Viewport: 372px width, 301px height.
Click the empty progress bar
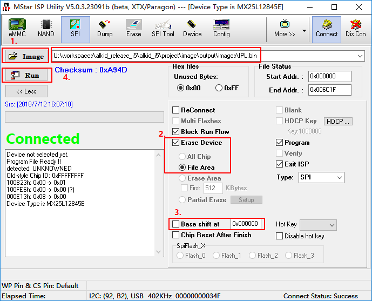(84, 117)
